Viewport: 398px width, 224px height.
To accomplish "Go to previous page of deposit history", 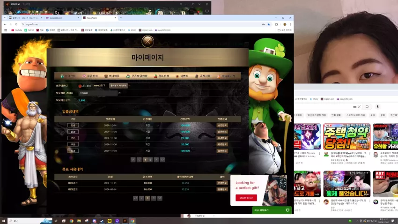I will tap(139, 160).
